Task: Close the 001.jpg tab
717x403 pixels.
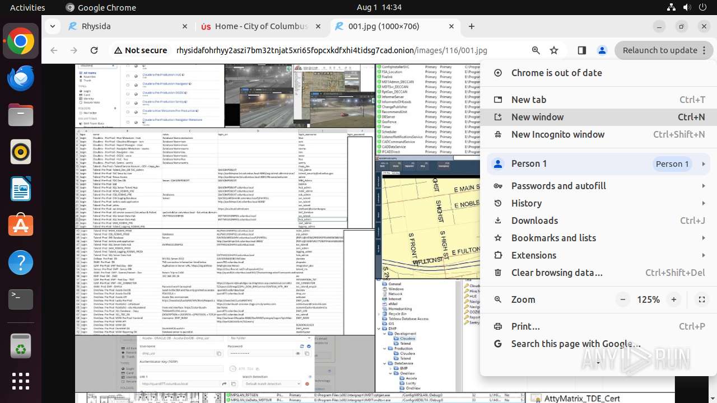Action: 451,26
